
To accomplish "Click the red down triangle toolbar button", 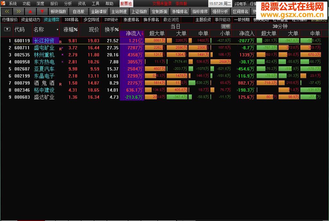I will pyautogui.click(x=42, y=12).
